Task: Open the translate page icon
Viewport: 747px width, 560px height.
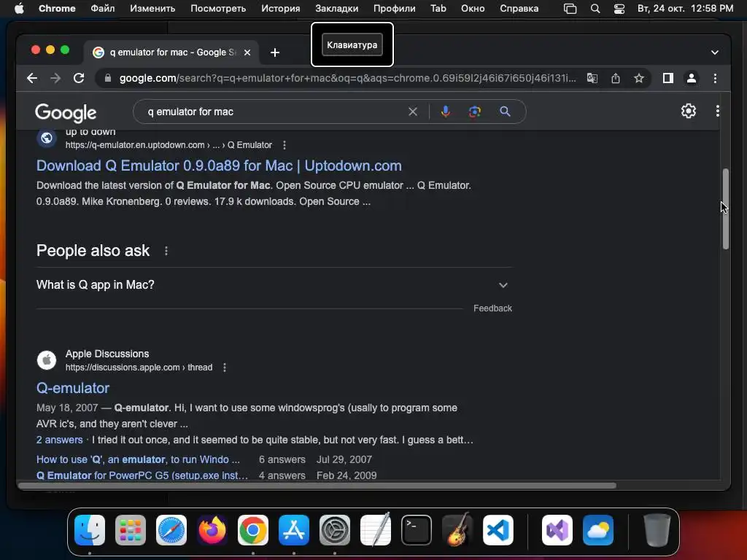Action: point(592,78)
